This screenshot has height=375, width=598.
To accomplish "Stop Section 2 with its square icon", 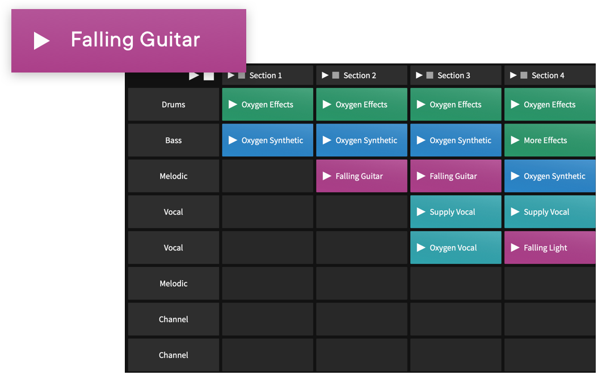I will (336, 75).
